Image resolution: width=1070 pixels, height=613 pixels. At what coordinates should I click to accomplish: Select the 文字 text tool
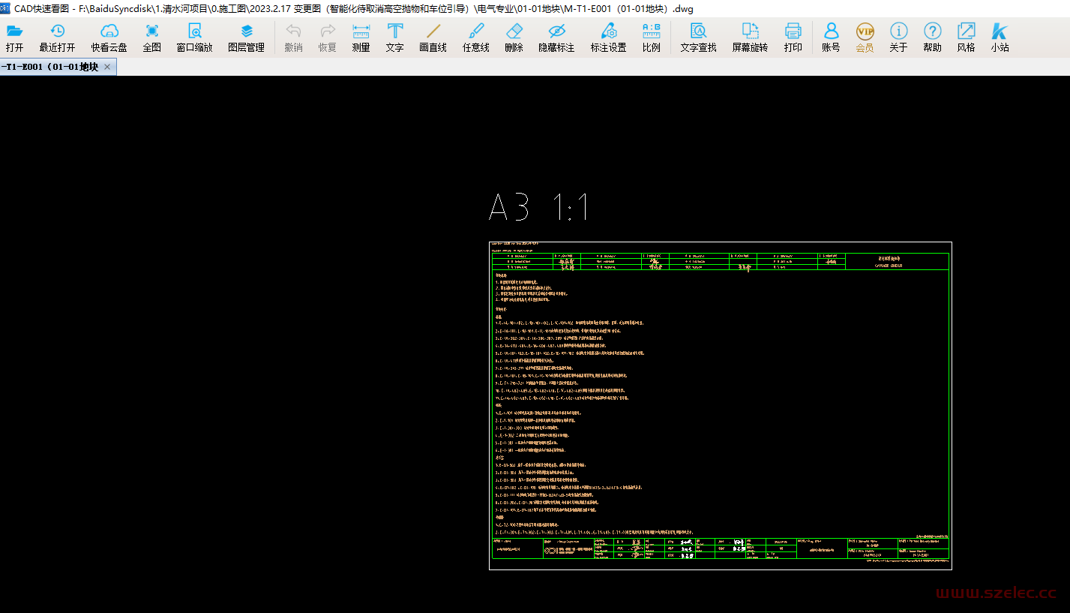(395, 38)
